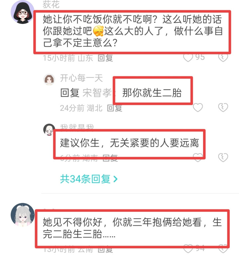Open 开心每一天's small avatar
Viewport: 239px width, 259px height.
[x=49, y=79]
